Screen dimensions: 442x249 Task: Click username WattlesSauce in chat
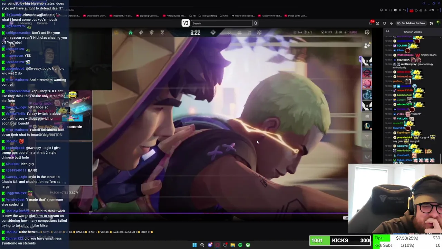point(405,55)
